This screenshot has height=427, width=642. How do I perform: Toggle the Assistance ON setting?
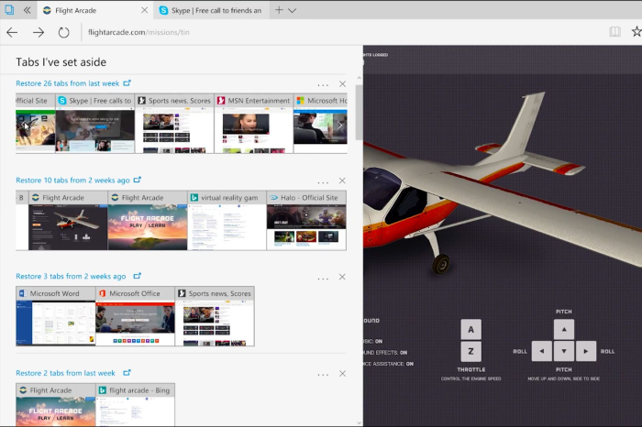click(389, 364)
